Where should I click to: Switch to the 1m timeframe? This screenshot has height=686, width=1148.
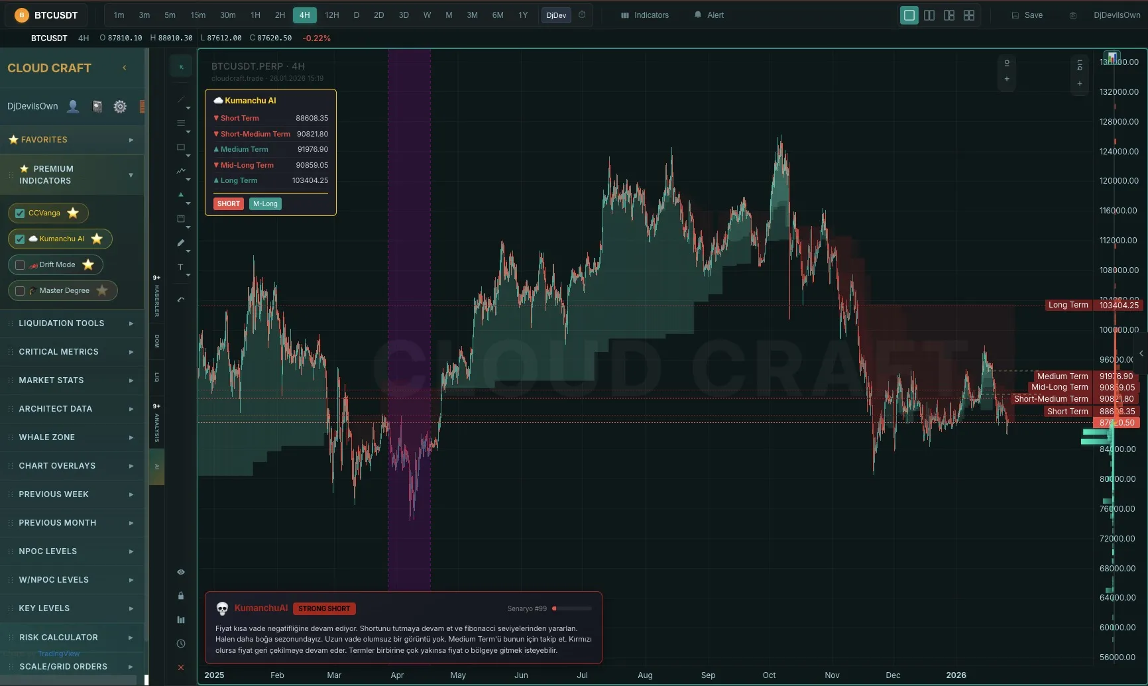click(x=119, y=15)
